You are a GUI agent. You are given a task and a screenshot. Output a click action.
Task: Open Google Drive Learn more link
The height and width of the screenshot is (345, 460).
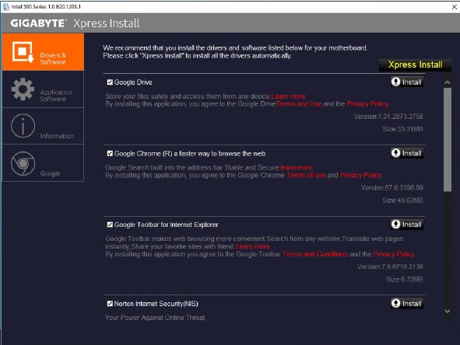(x=288, y=96)
